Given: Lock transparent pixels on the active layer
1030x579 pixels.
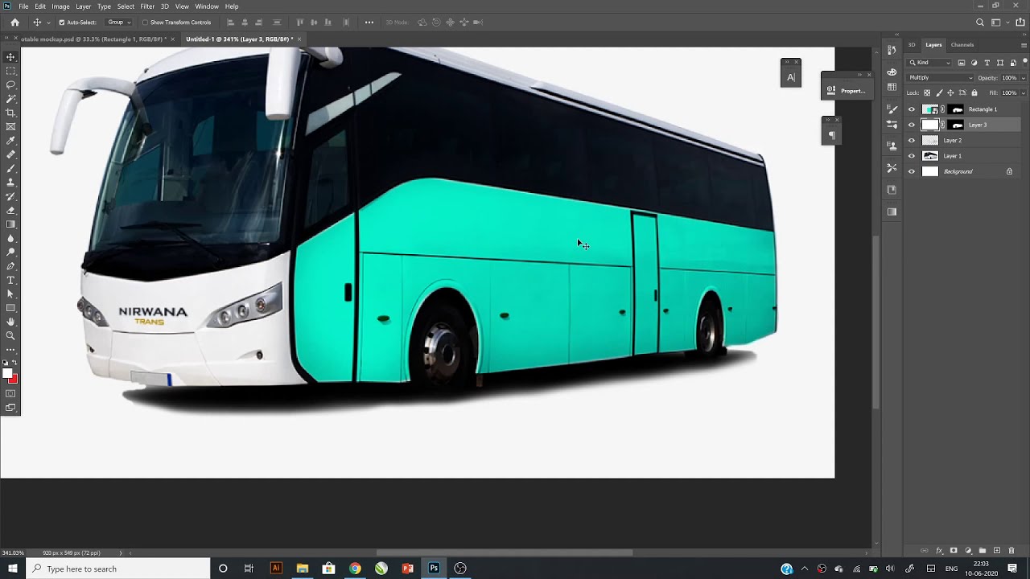Looking at the screenshot, I should 927,93.
